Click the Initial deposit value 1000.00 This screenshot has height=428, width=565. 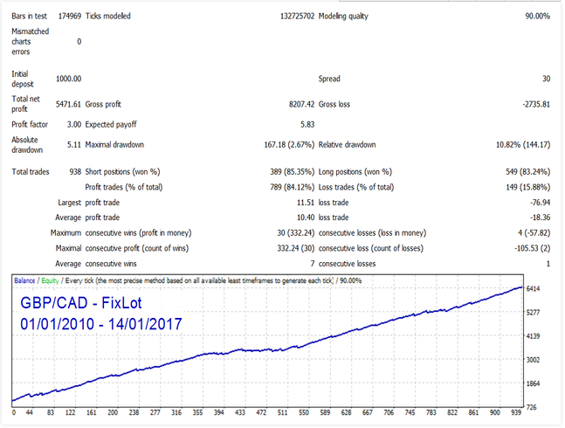[68, 79]
